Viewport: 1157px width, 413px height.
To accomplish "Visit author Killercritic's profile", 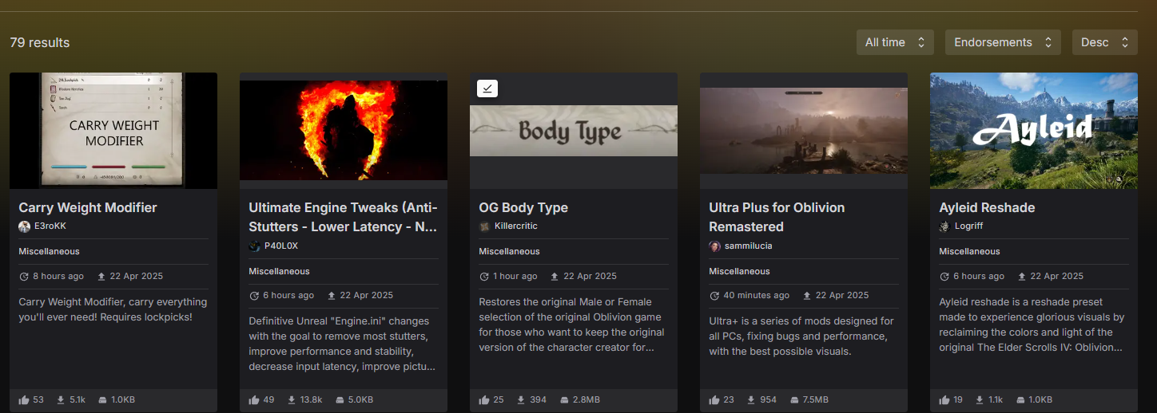I will pyautogui.click(x=516, y=226).
